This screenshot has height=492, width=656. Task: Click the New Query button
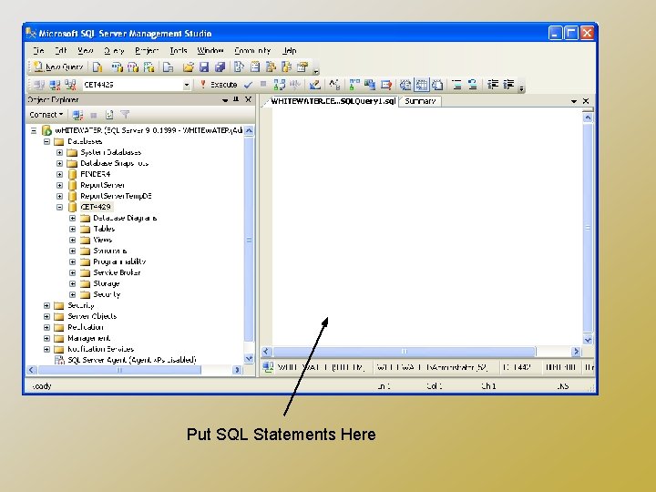(x=58, y=67)
